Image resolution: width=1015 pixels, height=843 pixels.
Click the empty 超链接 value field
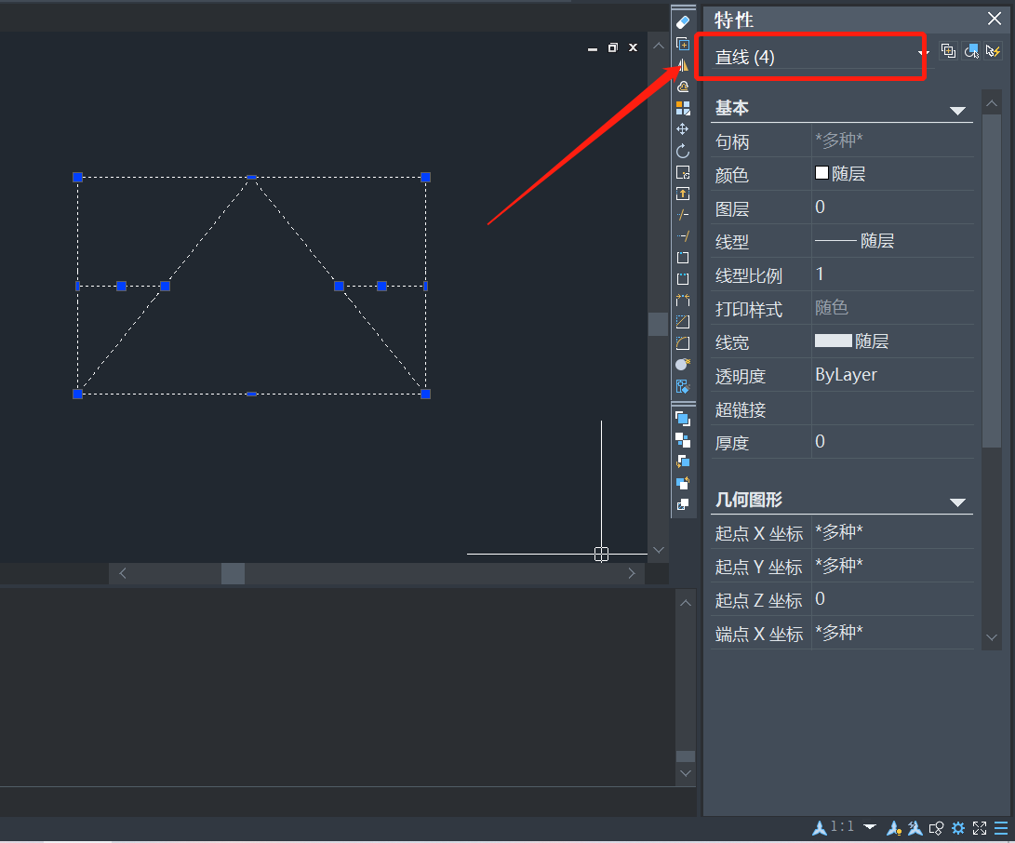(892, 408)
